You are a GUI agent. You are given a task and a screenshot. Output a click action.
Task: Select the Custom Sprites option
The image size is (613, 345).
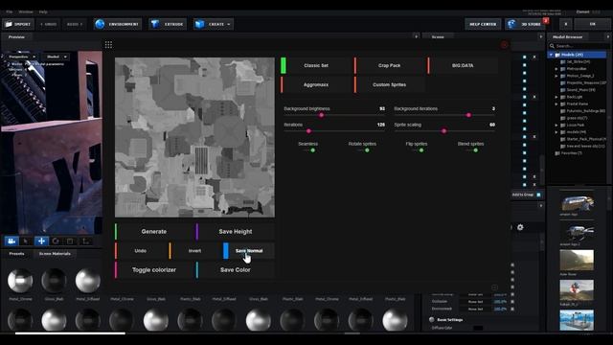click(390, 85)
